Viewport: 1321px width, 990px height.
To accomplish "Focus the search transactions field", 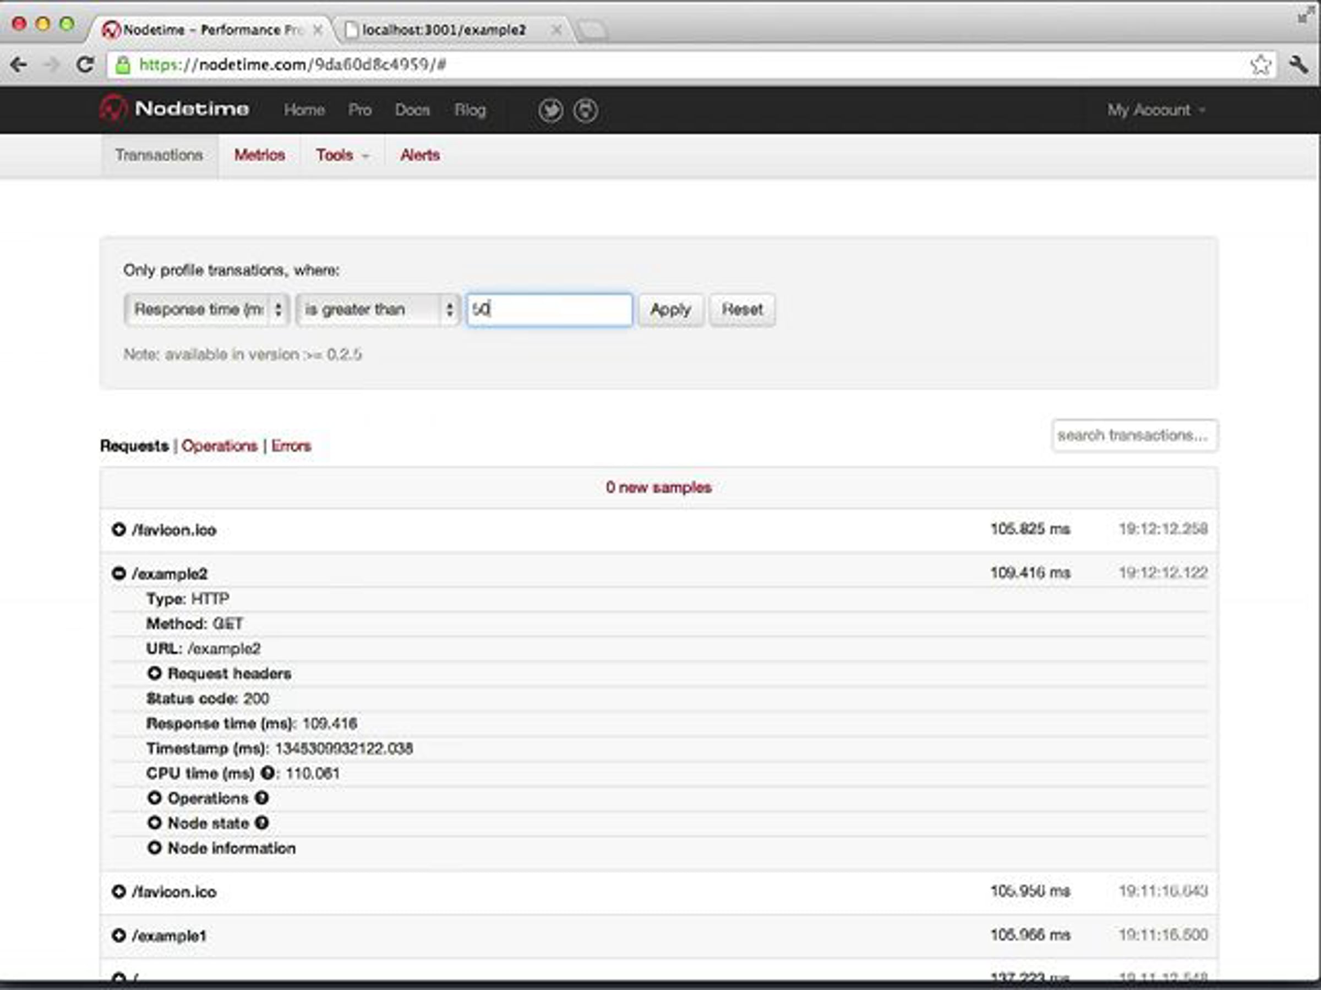I will coord(1134,436).
